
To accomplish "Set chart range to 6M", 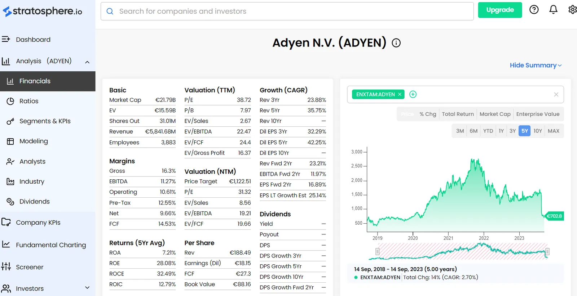I will [474, 131].
